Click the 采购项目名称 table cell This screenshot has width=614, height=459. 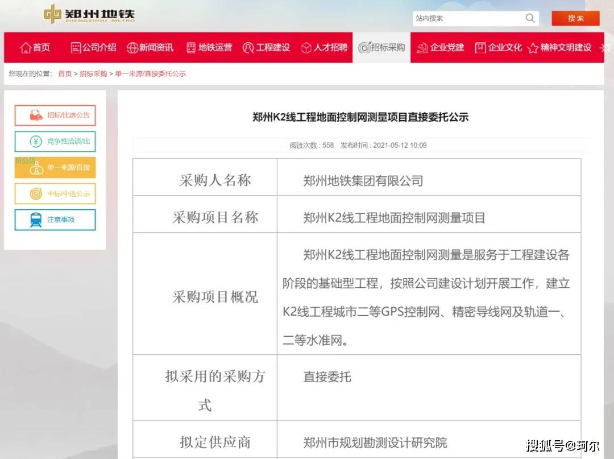tap(205, 214)
